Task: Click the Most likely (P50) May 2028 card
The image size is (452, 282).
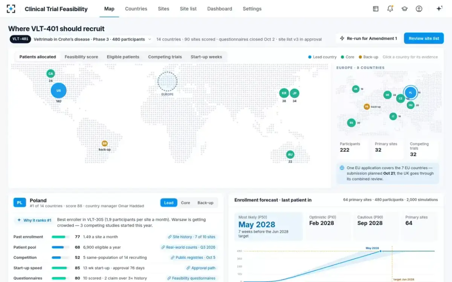Action: pos(268,227)
